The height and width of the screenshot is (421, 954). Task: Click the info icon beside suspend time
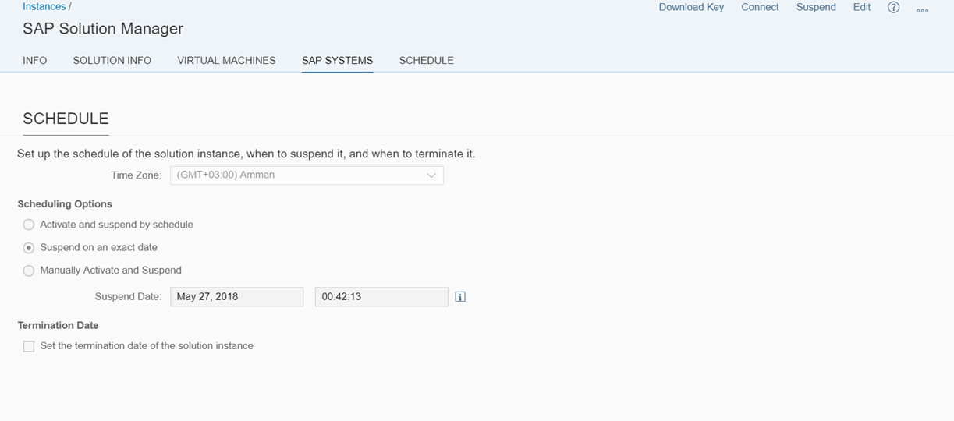460,297
